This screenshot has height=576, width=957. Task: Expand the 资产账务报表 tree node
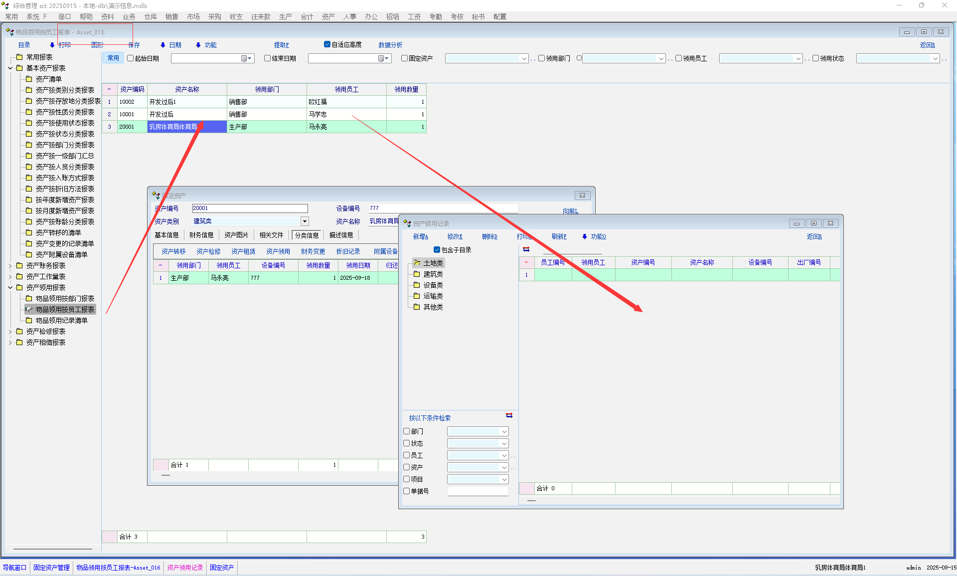click(x=10, y=265)
